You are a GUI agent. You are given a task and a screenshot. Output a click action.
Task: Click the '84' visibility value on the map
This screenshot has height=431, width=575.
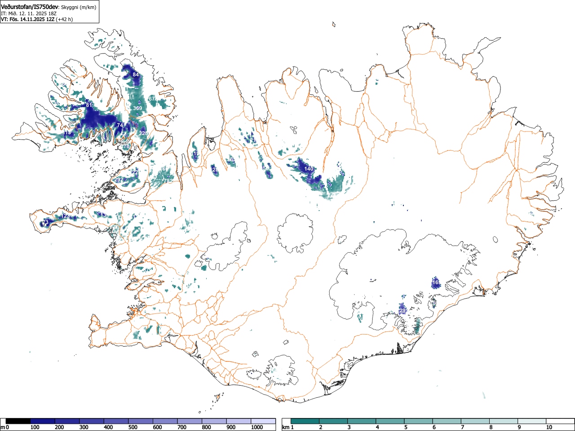click(x=136, y=75)
